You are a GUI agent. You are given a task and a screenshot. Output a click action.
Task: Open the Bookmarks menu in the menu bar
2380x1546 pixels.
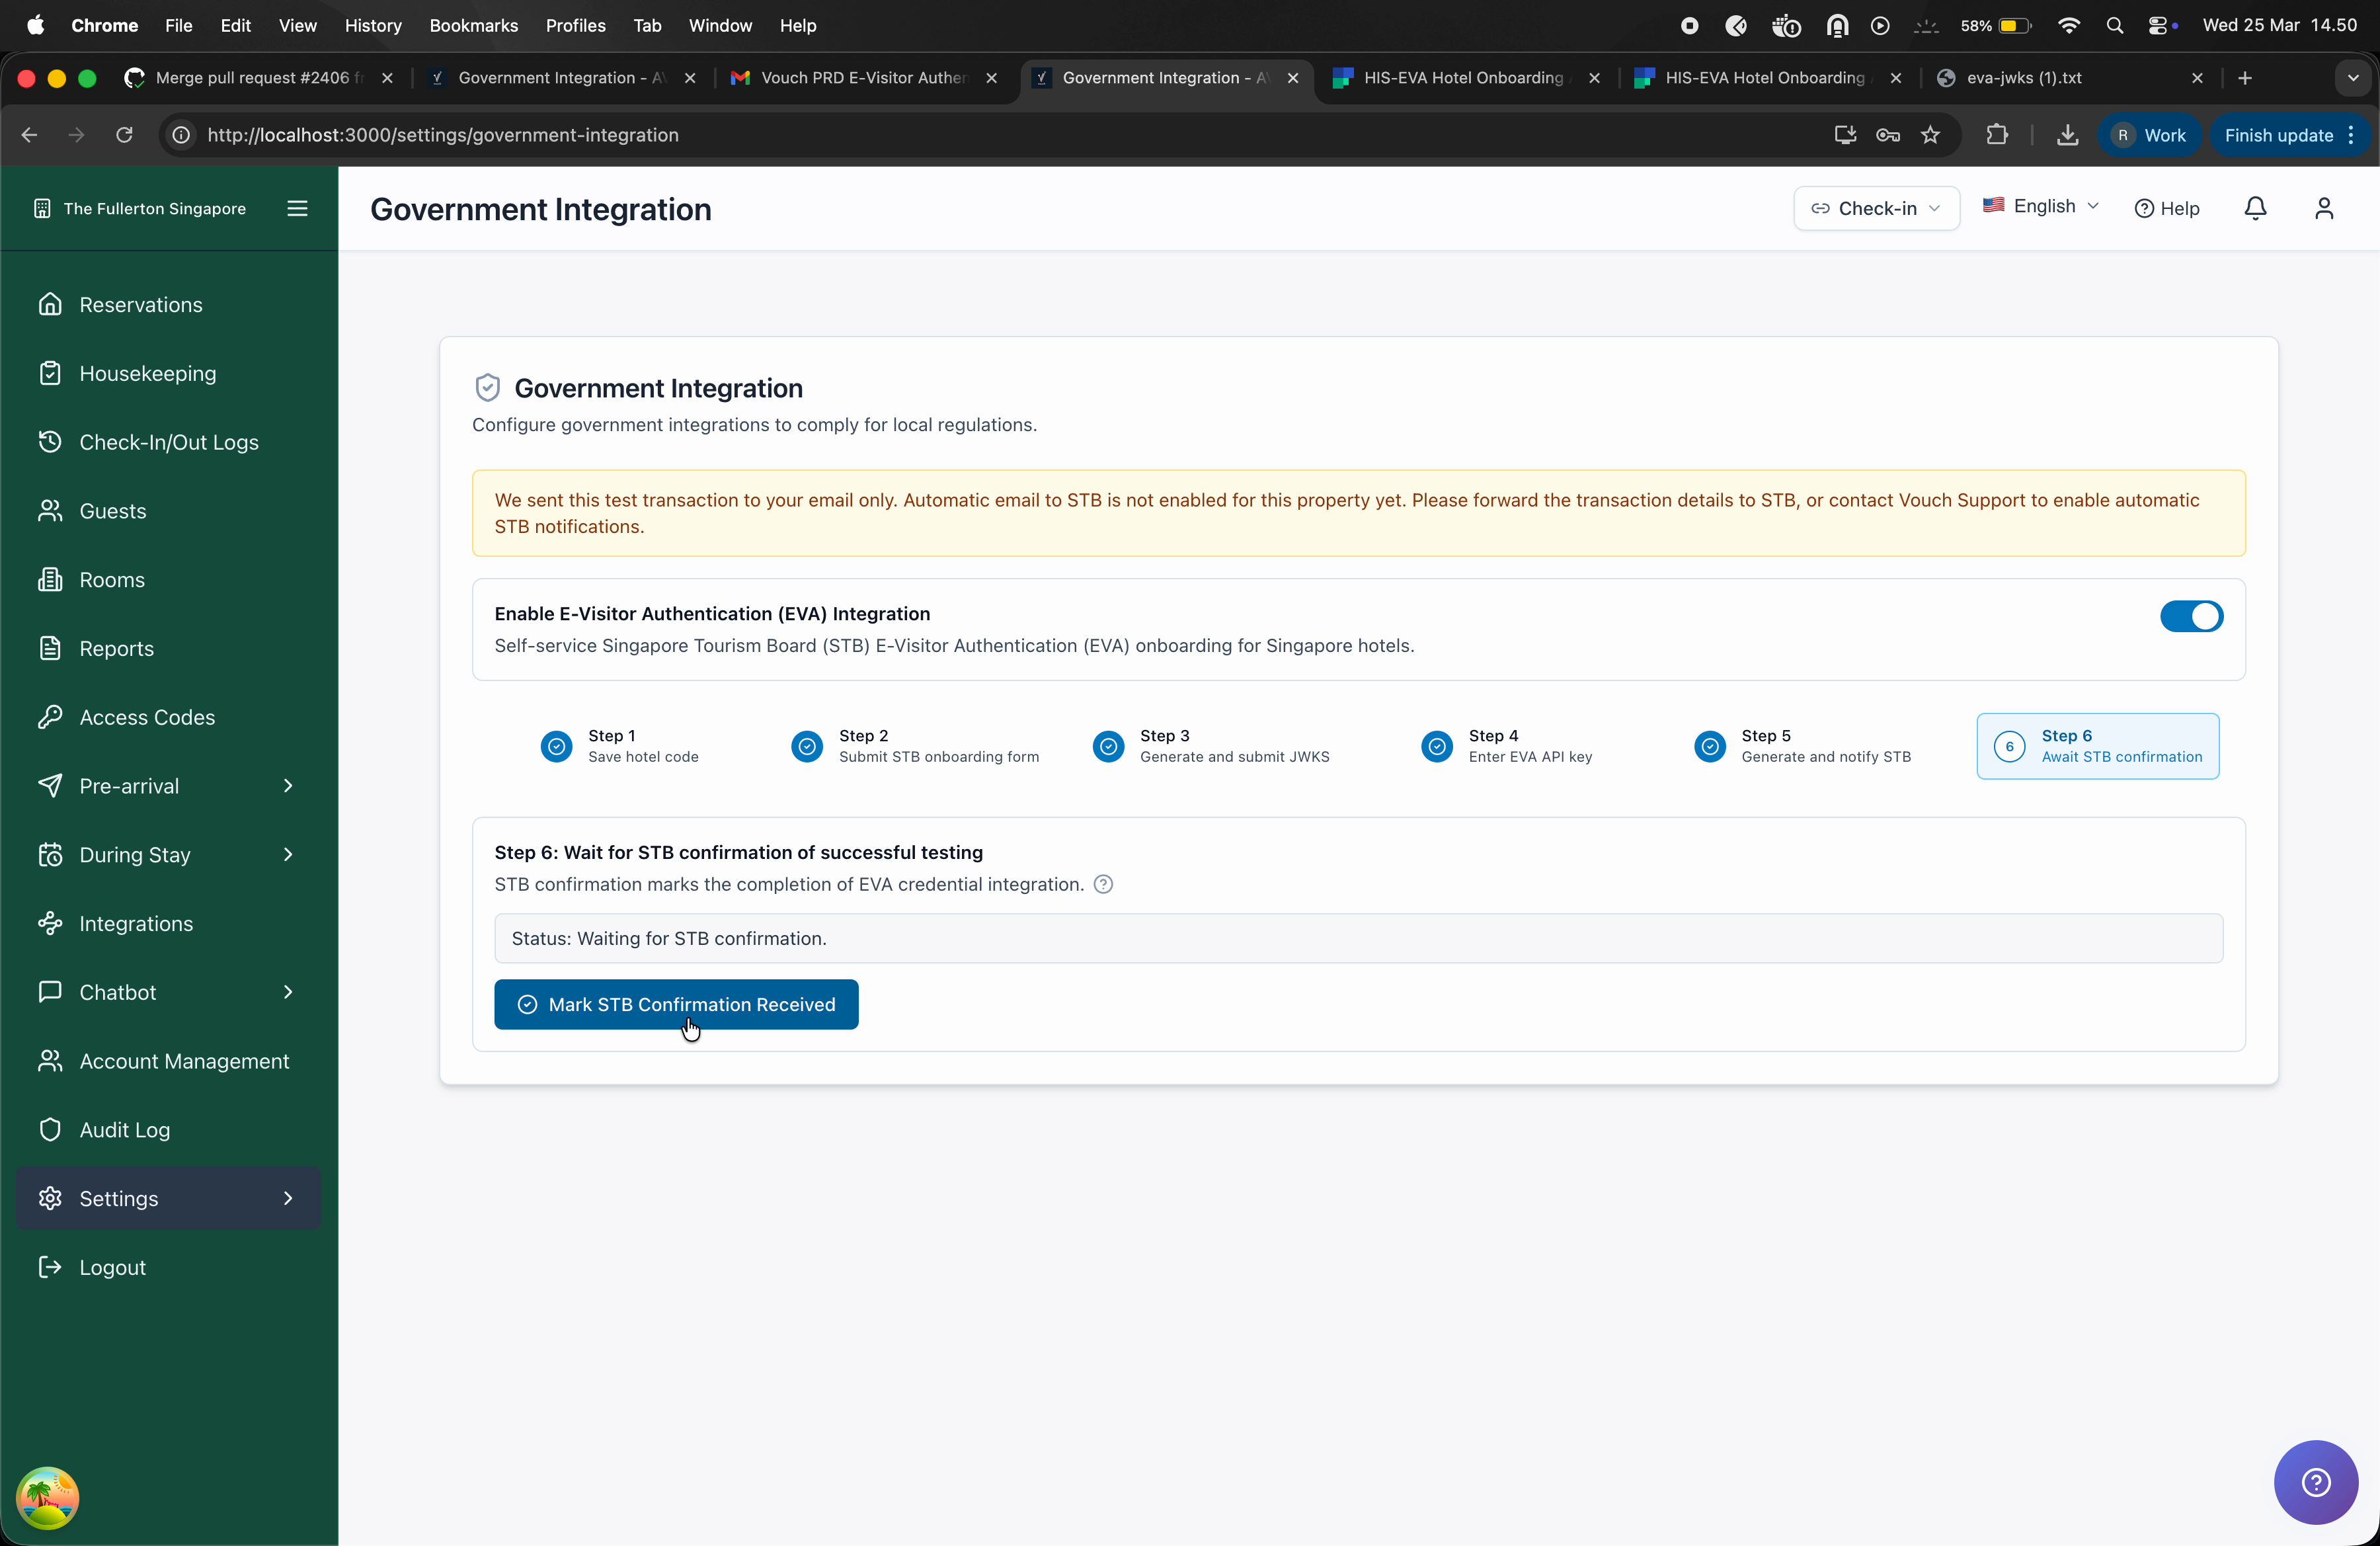473,25
